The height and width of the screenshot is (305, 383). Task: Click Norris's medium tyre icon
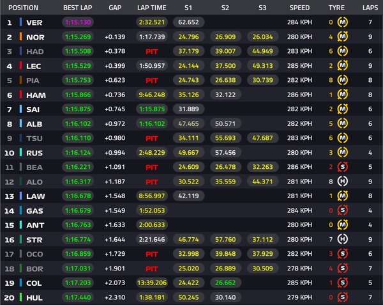[343, 37]
